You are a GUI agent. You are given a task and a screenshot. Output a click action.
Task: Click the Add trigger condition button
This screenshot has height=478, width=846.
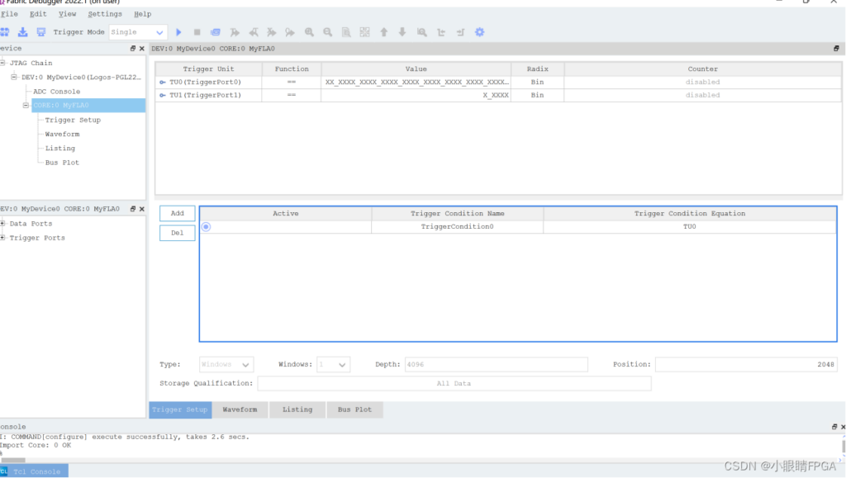178,213
